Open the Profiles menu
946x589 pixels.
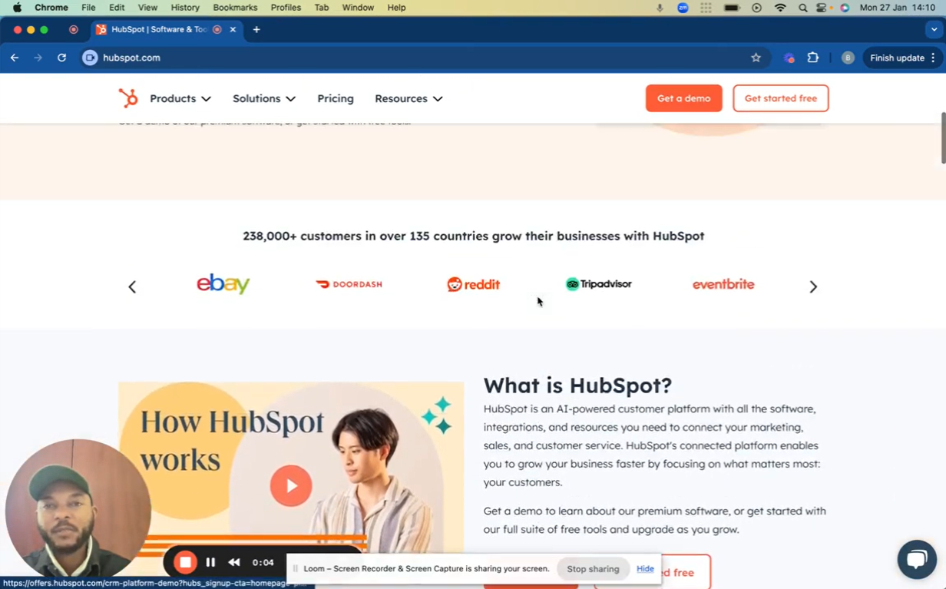point(286,8)
